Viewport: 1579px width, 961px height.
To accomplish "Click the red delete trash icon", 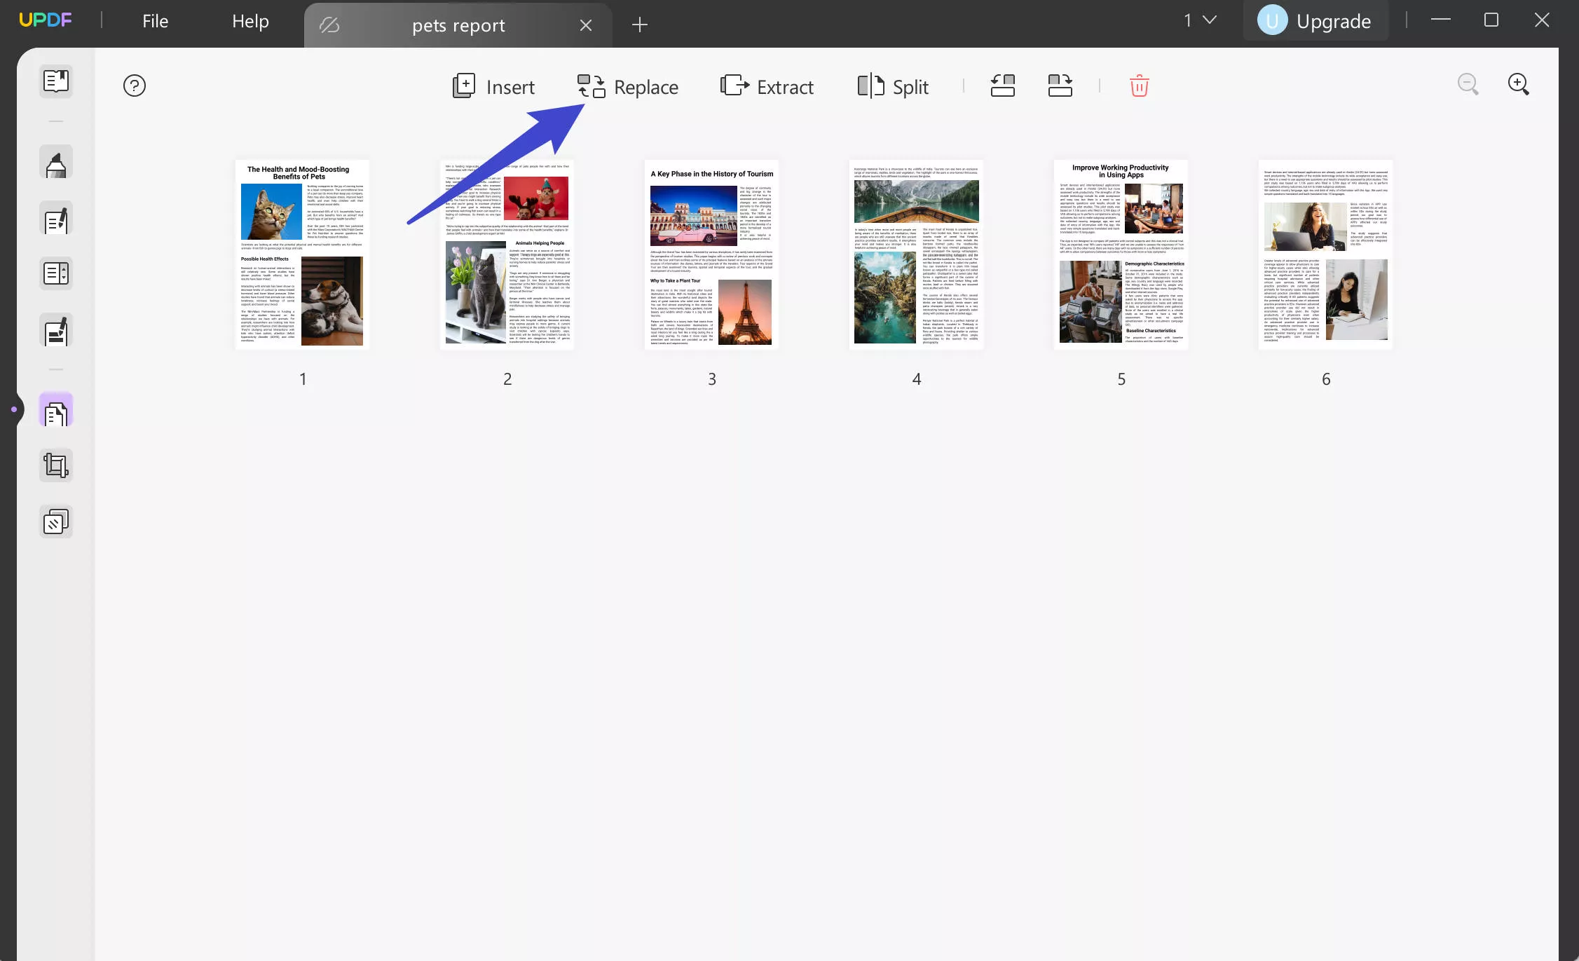I will click(x=1139, y=86).
